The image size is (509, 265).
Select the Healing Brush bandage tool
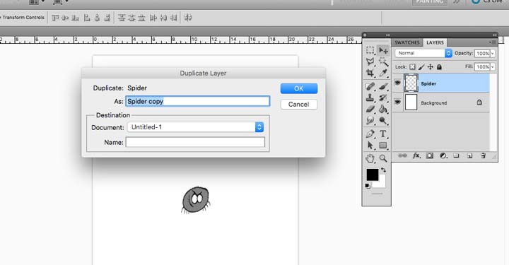click(x=370, y=86)
